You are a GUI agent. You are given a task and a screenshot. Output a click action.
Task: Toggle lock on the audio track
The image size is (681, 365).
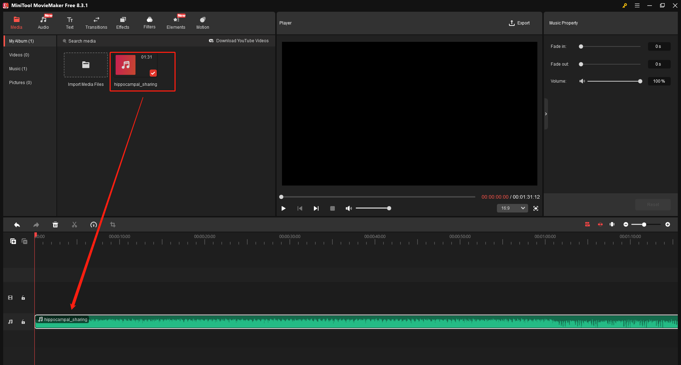pos(23,322)
